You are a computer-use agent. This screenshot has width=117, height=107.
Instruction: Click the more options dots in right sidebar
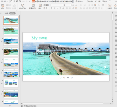pos(116,92)
